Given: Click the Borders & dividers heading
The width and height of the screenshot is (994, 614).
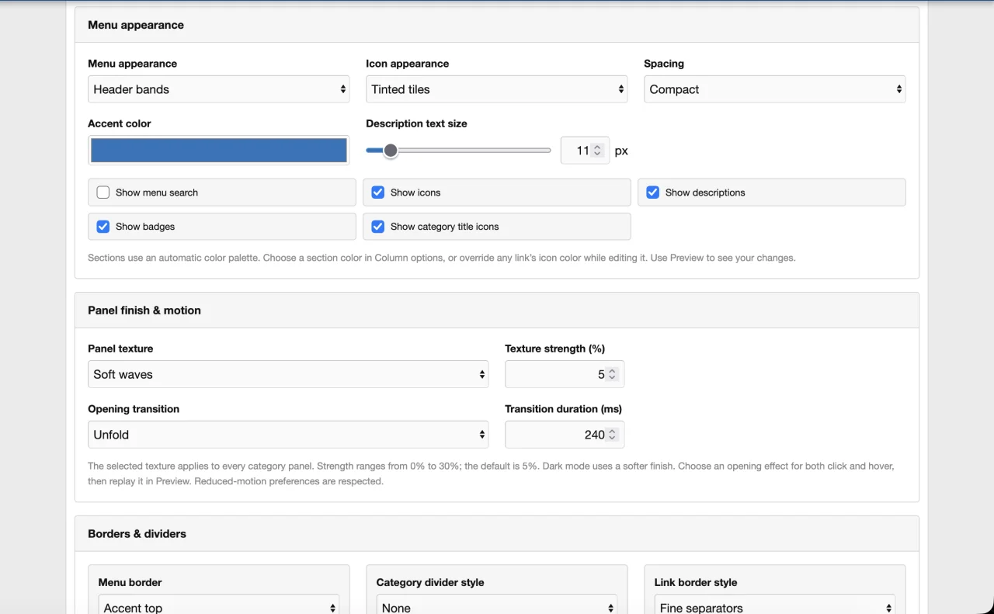Looking at the screenshot, I should [137, 534].
